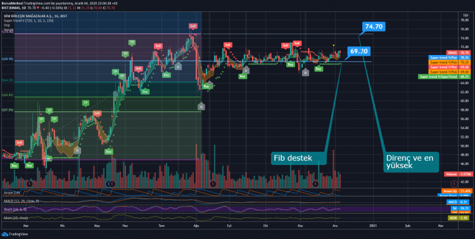Click the most recent Buy signal label
This screenshot has height=239, width=475.
point(319,69)
